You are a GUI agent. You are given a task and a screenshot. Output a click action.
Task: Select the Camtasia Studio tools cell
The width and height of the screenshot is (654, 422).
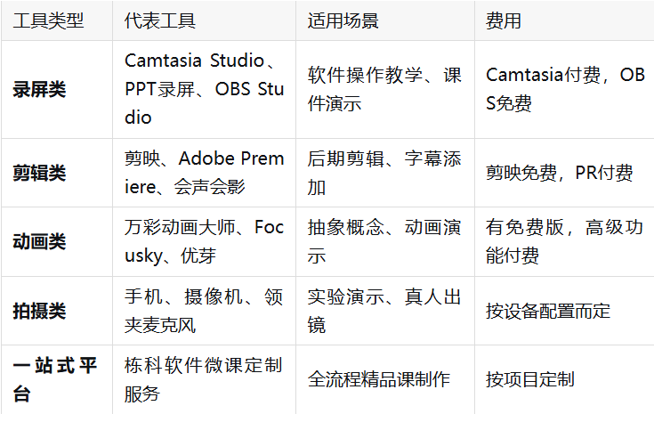(x=204, y=89)
